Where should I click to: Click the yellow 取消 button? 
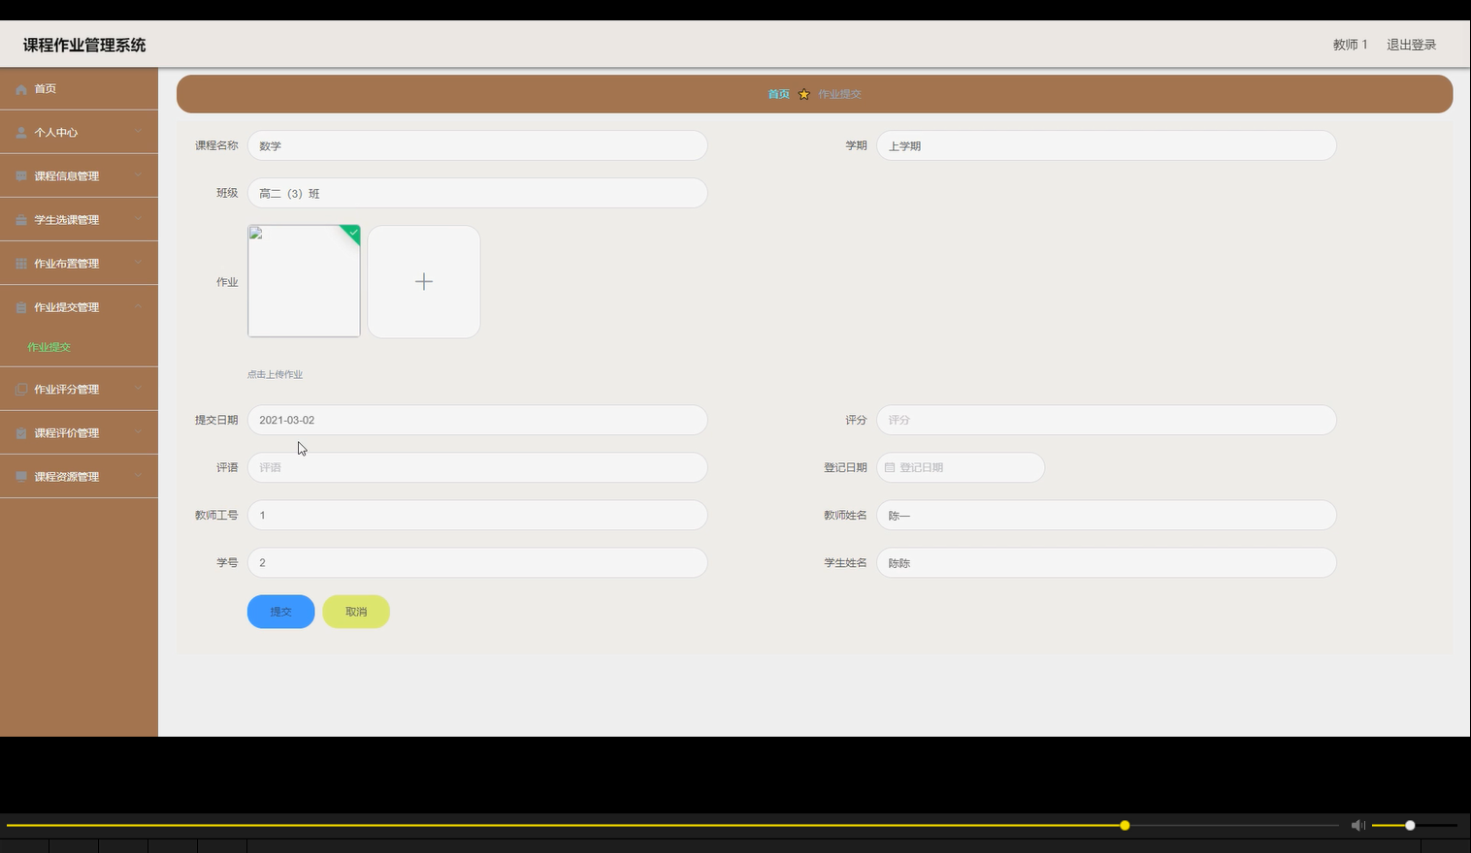[x=356, y=612]
